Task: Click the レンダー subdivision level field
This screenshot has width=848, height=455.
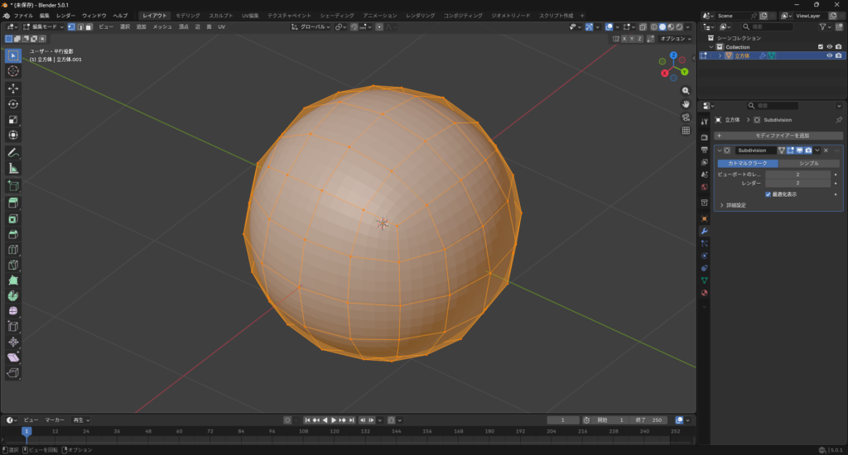Action: click(797, 183)
